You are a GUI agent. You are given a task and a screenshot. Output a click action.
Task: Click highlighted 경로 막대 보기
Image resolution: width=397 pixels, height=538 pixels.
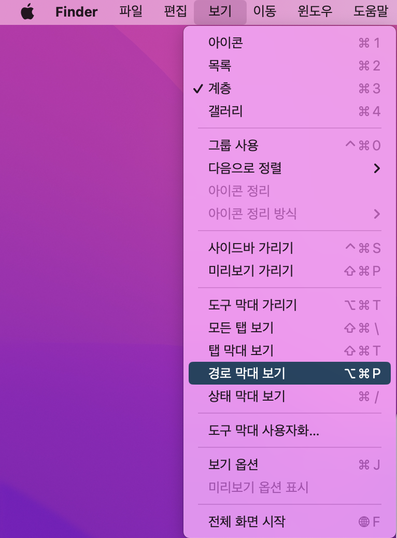tap(290, 373)
